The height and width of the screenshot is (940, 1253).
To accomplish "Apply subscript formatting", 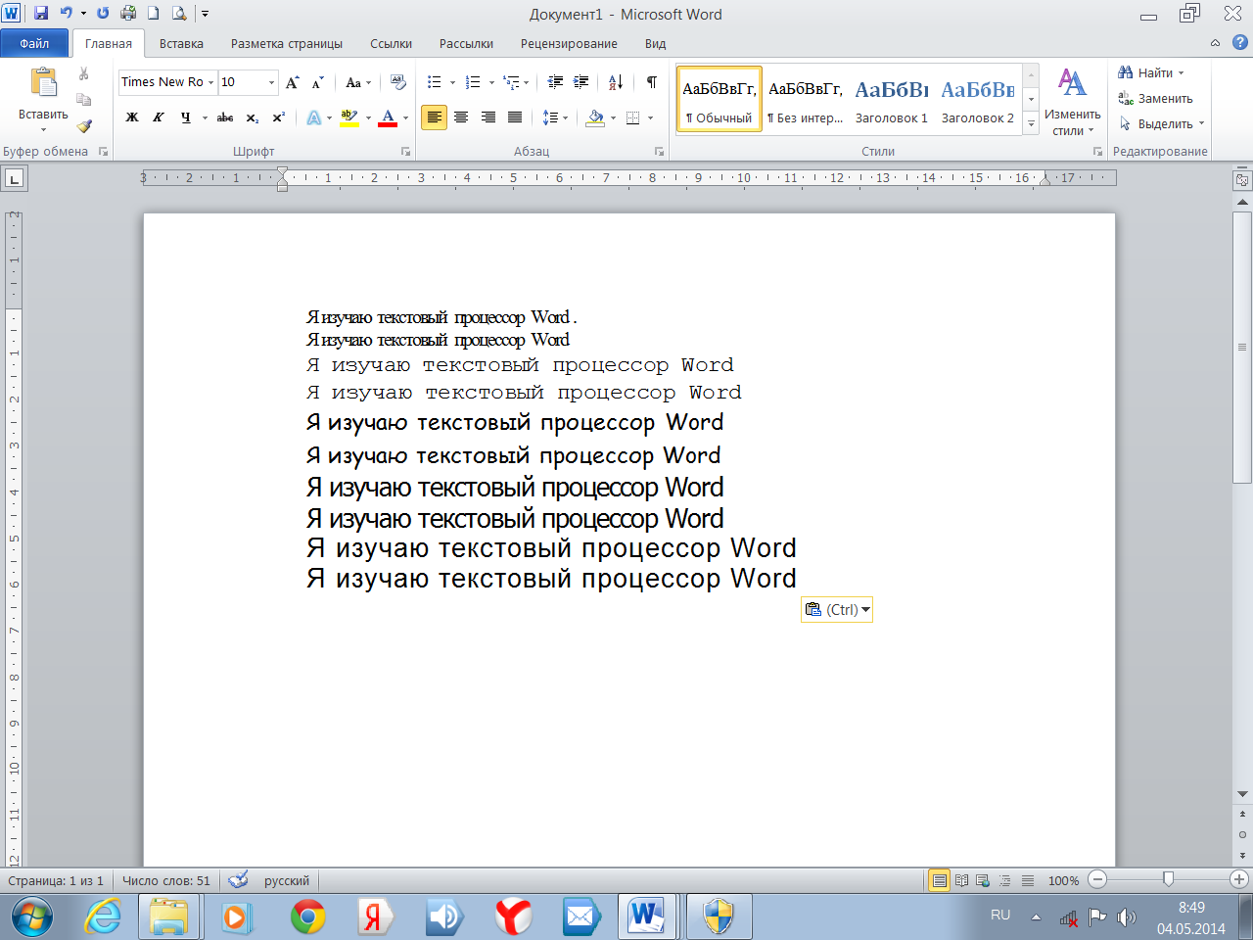I will [x=253, y=117].
